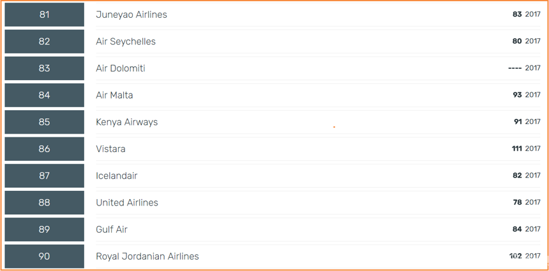Image resolution: width=549 pixels, height=271 pixels.
Task: Select the Air Dolomiti name
Action: [x=121, y=68]
